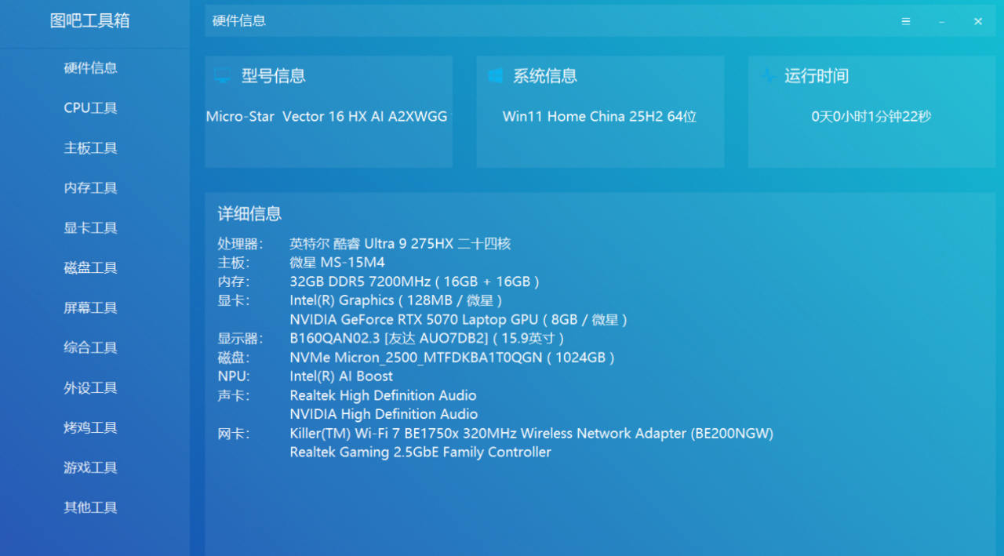Select 主板工具 in the sidebar

(91, 148)
